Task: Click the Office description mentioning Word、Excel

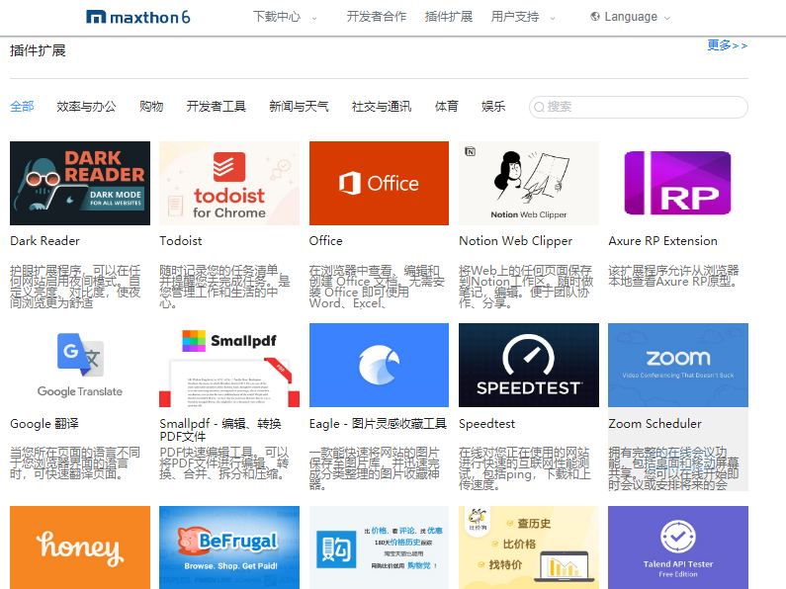Action: coord(377,287)
